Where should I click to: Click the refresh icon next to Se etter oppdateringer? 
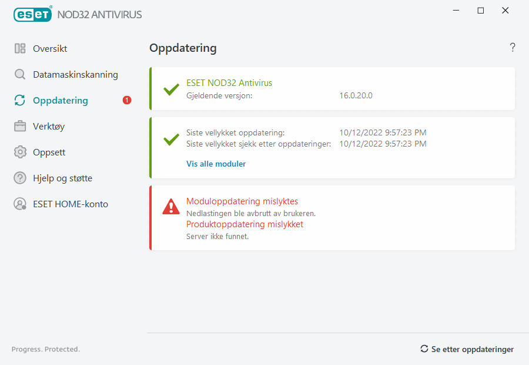(x=424, y=349)
